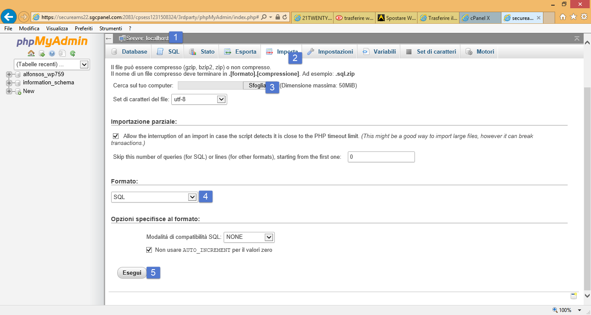Open the phpMyAdmin documentation help icon
Viewport: 591px width, 315px height.
pyautogui.click(x=52, y=54)
